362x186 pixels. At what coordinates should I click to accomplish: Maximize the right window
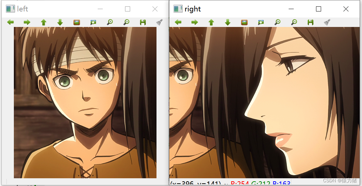click(318, 9)
